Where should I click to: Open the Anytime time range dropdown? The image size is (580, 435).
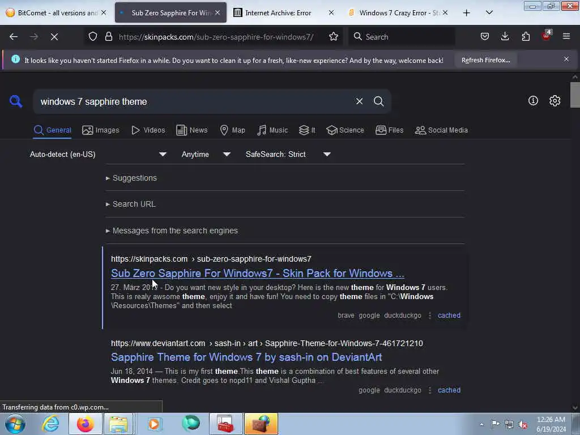click(206, 154)
